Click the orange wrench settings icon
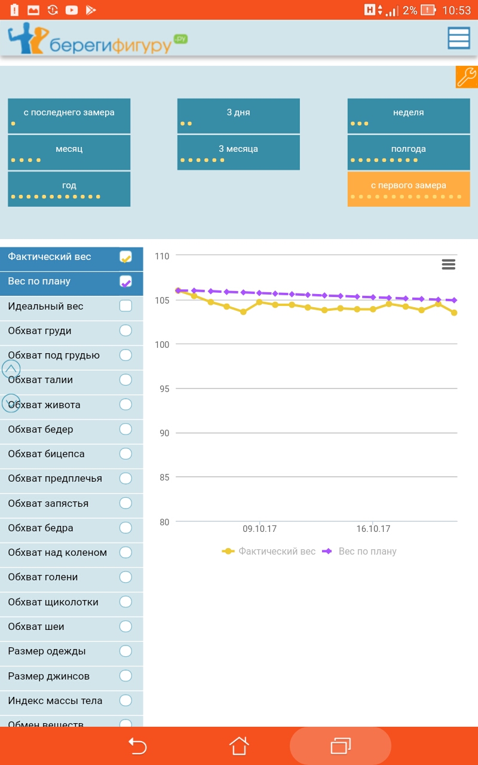This screenshot has height=765, width=478. [467, 77]
